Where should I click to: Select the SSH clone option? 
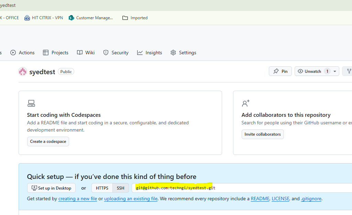pyautogui.click(x=121, y=188)
